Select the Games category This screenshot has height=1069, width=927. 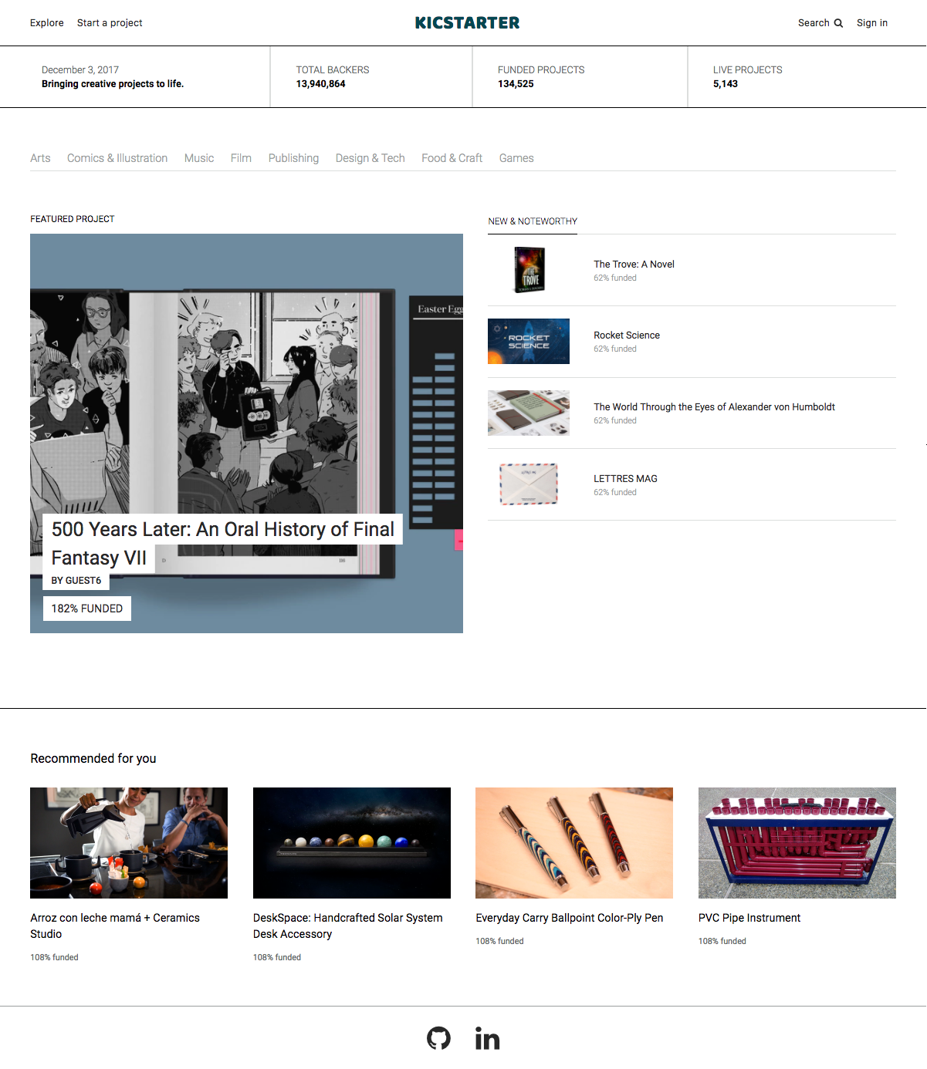pos(516,158)
